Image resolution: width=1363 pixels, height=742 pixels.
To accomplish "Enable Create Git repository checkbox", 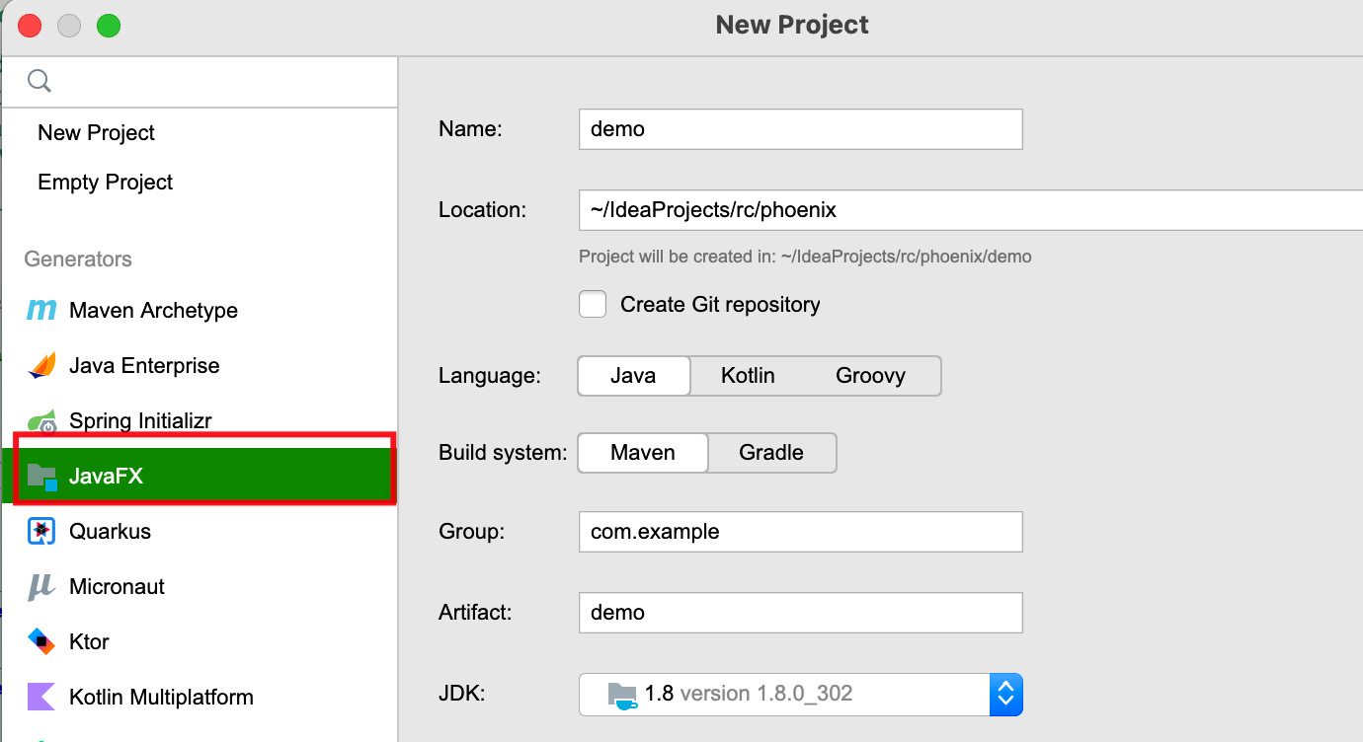I will click(593, 304).
